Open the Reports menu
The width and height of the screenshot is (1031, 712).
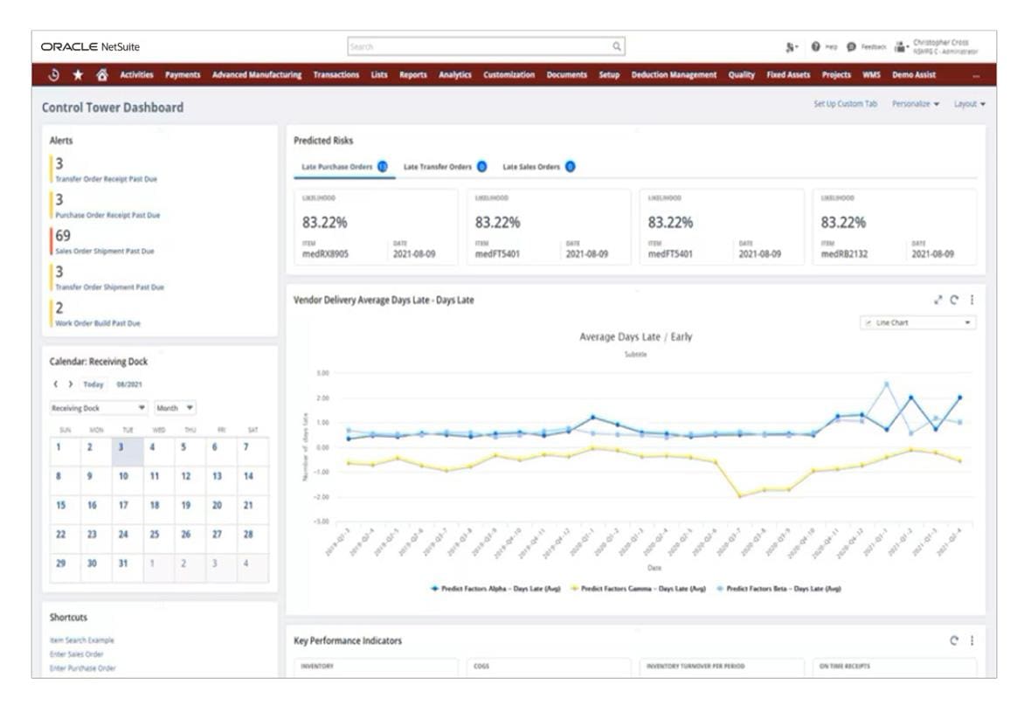pos(413,75)
